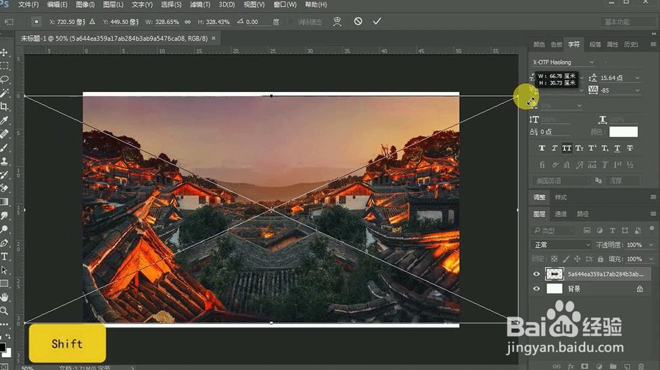Open the 图像(I) menu
This screenshot has width=660, height=370.
click(85, 5)
